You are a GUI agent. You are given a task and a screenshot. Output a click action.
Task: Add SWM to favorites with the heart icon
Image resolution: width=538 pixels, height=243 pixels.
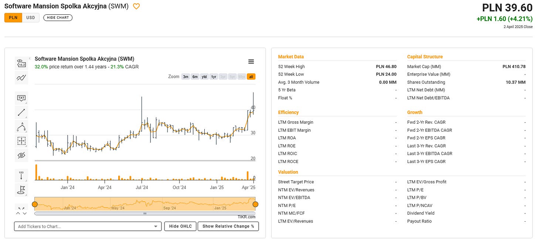pos(136,6)
